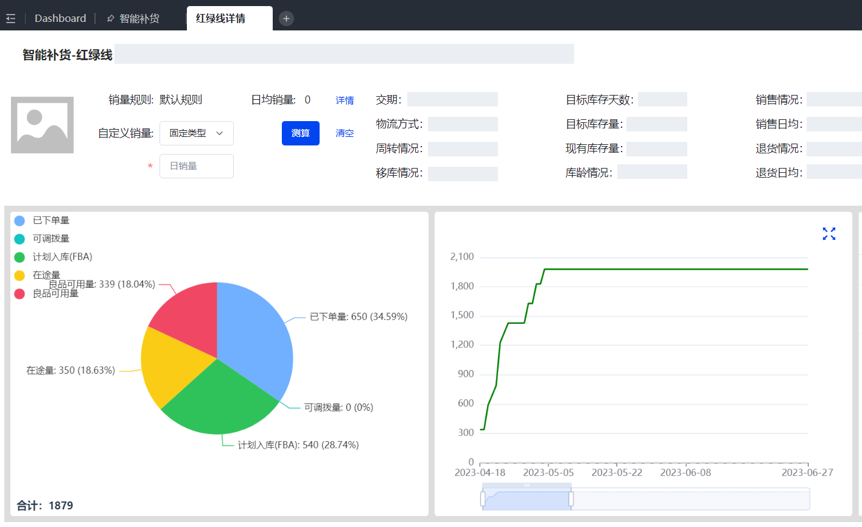Expand line chart to fullscreen
Image resolution: width=862 pixels, height=527 pixels.
(829, 234)
